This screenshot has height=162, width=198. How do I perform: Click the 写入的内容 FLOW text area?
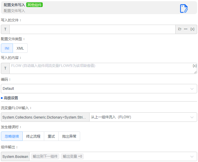click(x=100, y=68)
